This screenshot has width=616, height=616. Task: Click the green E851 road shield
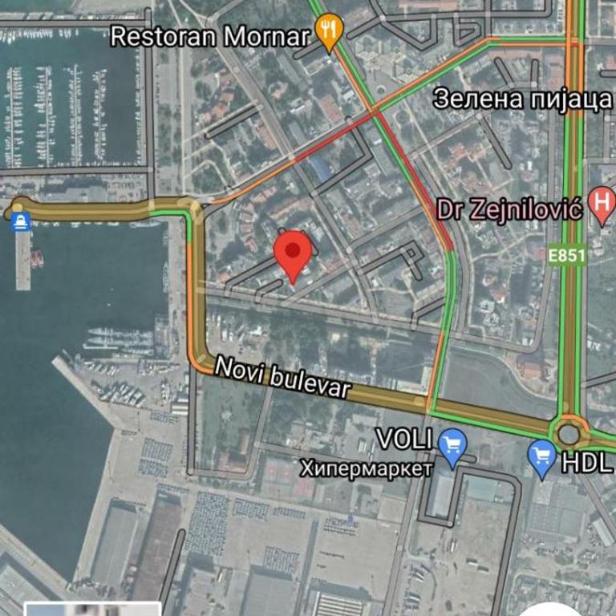point(566,256)
